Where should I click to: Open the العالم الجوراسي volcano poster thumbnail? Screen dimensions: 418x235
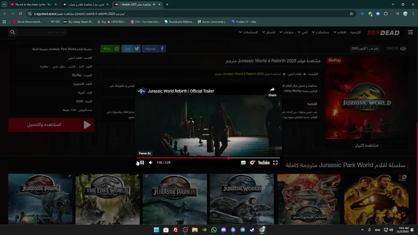(x=309, y=199)
